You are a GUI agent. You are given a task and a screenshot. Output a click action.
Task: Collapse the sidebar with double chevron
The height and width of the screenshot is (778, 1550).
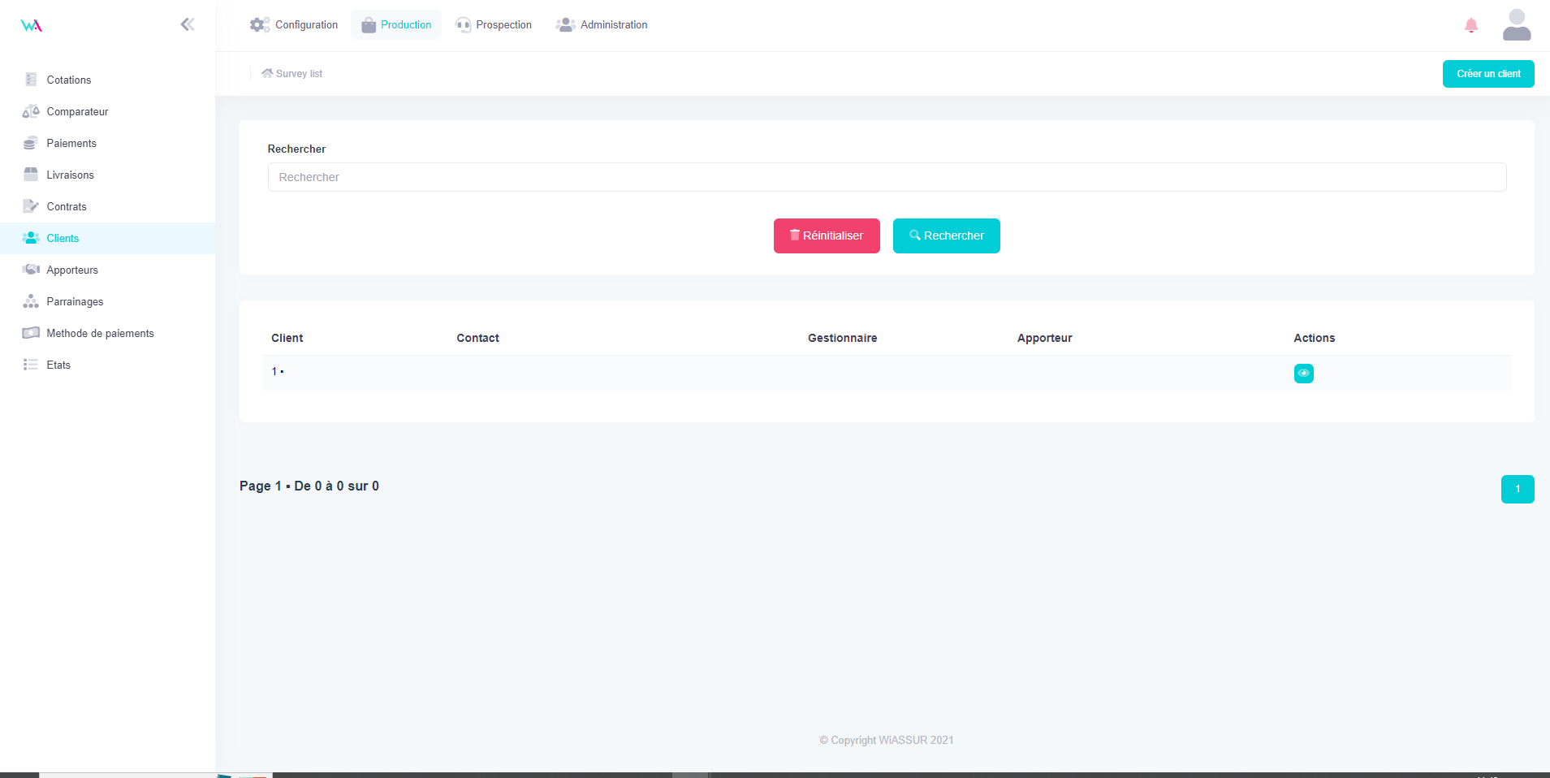click(188, 24)
